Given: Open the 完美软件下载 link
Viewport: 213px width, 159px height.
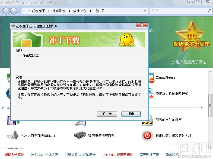Looking at the screenshot, I should click(x=149, y=154).
